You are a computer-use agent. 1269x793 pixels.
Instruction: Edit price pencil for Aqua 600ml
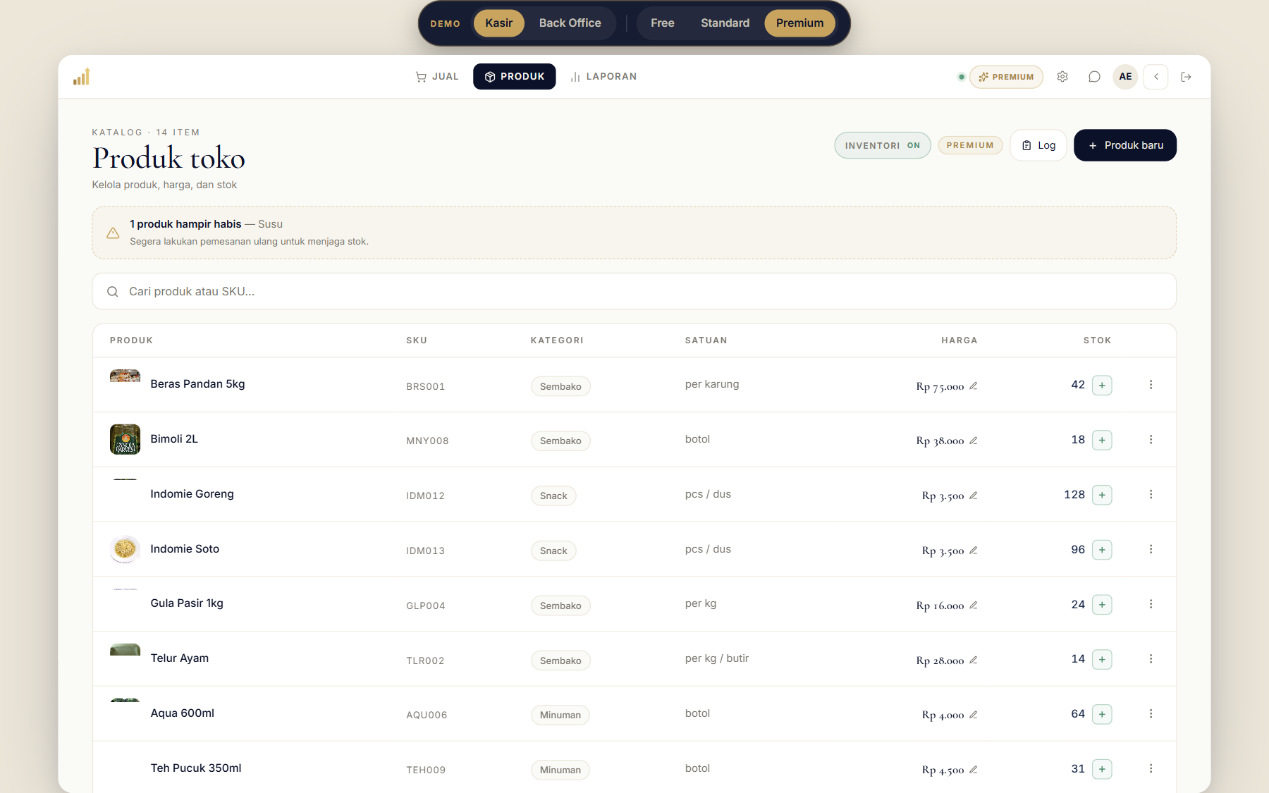tap(973, 715)
